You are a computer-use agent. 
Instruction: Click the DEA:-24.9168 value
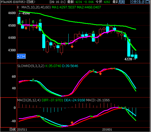tap(74, 100)
